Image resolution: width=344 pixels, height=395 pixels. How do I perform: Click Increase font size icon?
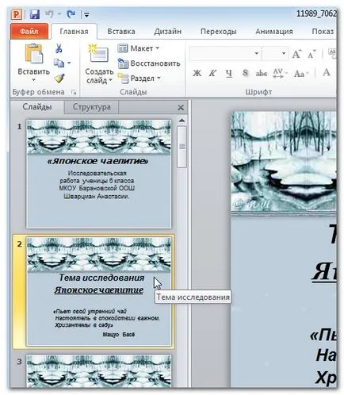(296, 55)
